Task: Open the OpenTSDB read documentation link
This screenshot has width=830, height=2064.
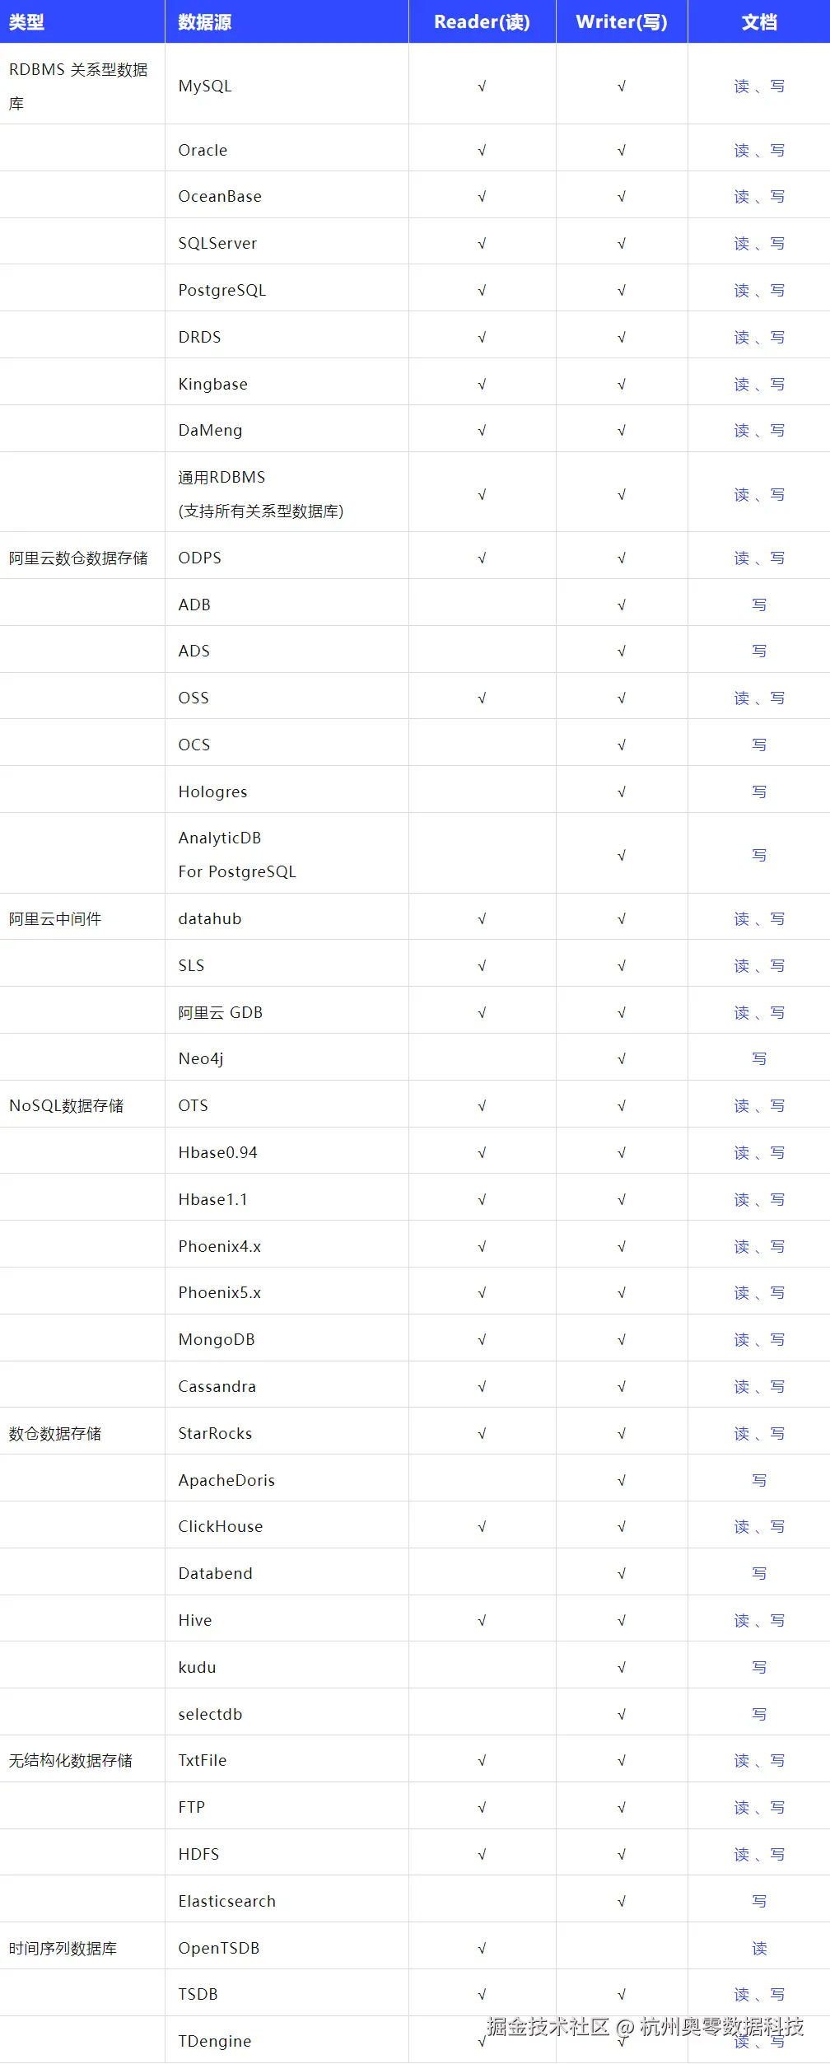Action: click(x=759, y=1949)
